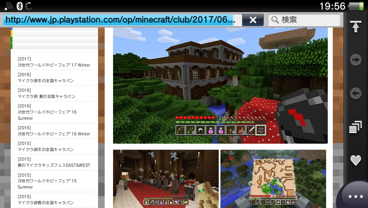The image size is (368, 208).
Task: Focus the 検索 search field
Action: coord(304,20)
